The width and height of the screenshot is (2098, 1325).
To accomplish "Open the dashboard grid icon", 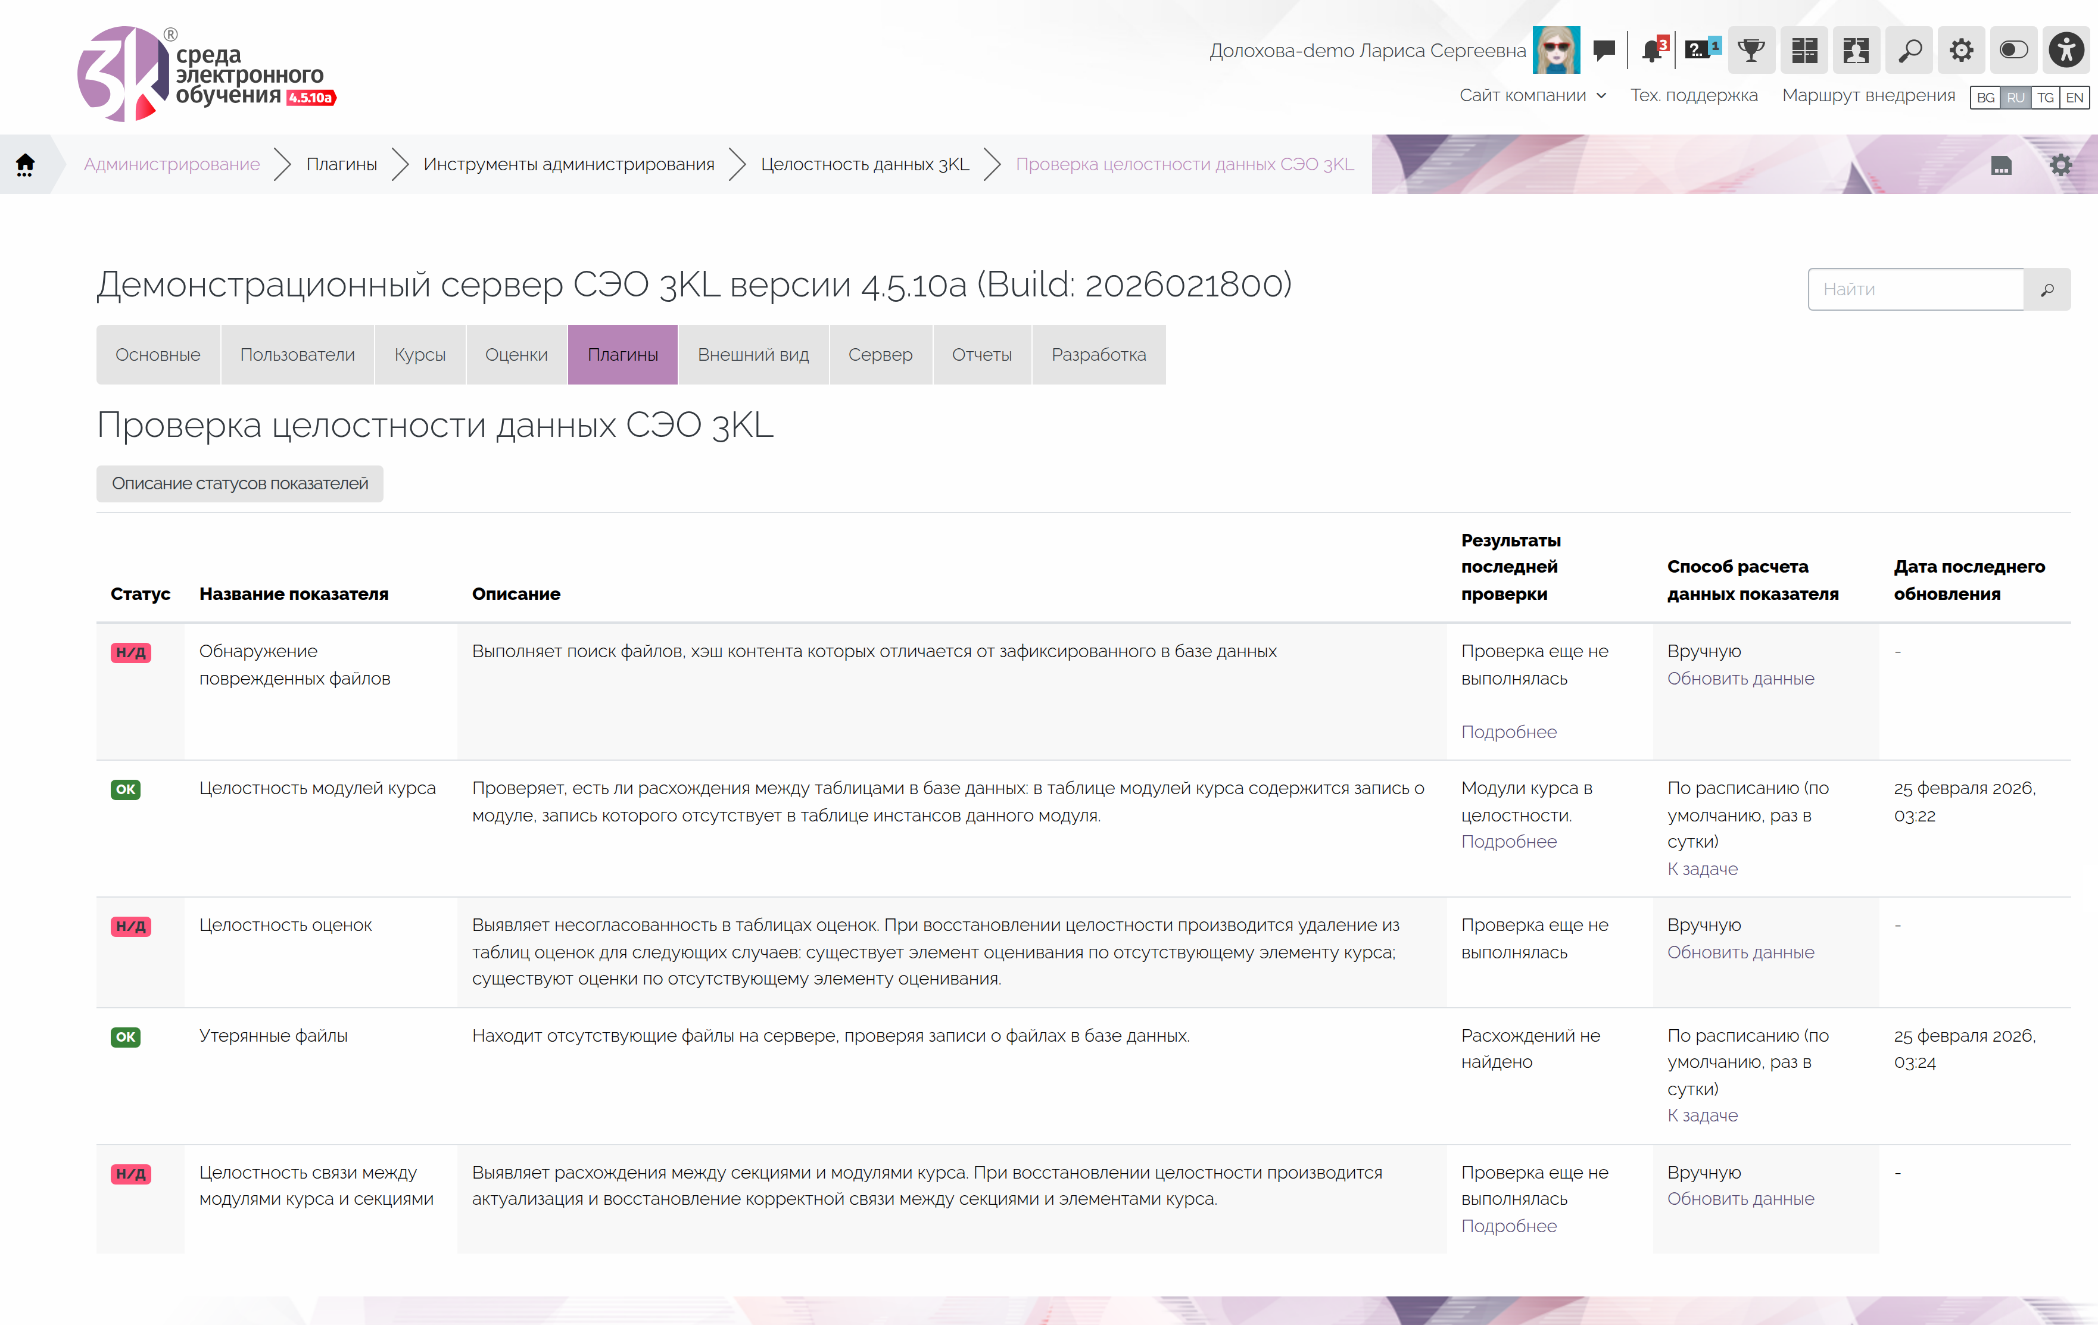I will pyautogui.click(x=1803, y=49).
